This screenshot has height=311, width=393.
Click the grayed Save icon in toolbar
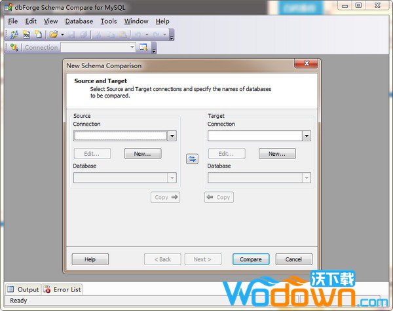click(x=71, y=35)
